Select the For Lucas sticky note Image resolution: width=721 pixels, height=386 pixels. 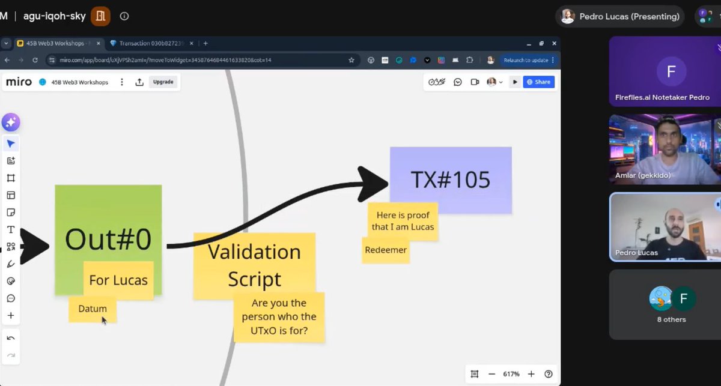(118, 280)
